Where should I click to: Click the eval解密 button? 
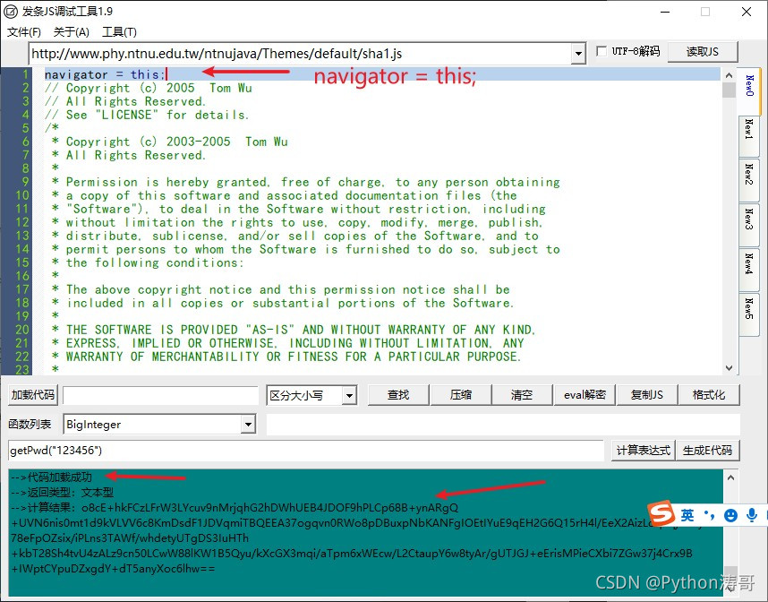[x=585, y=395]
